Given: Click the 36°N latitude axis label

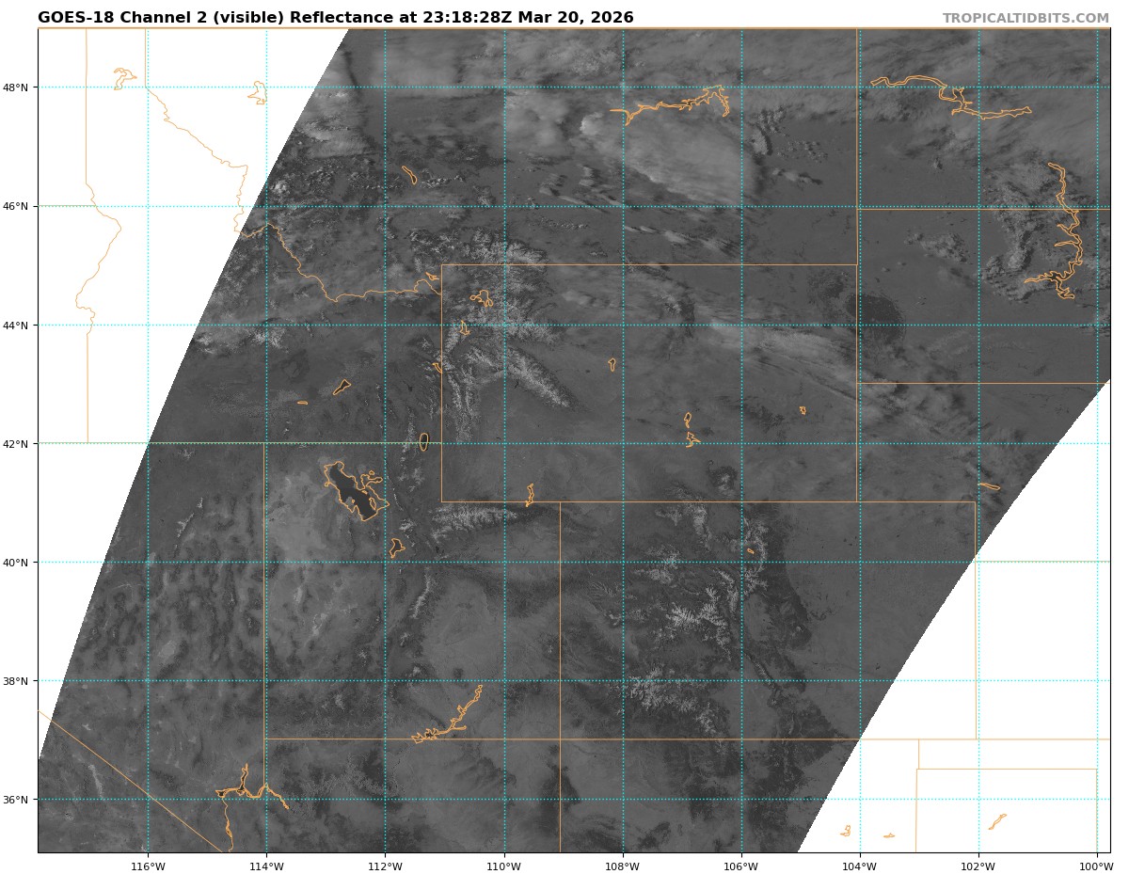Looking at the screenshot, I should point(19,800).
